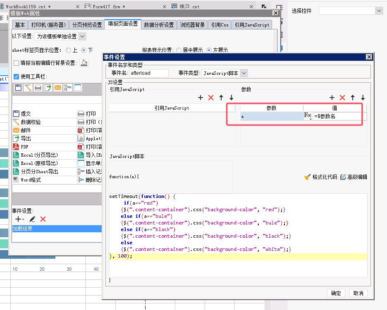Click the mail envelope icon in toolbar preview
This screenshot has height=310, width=387.
(x=58, y=88)
